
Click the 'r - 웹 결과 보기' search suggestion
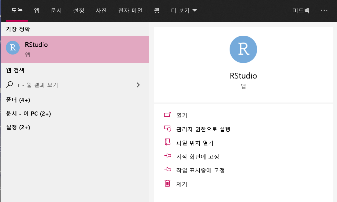(75, 85)
